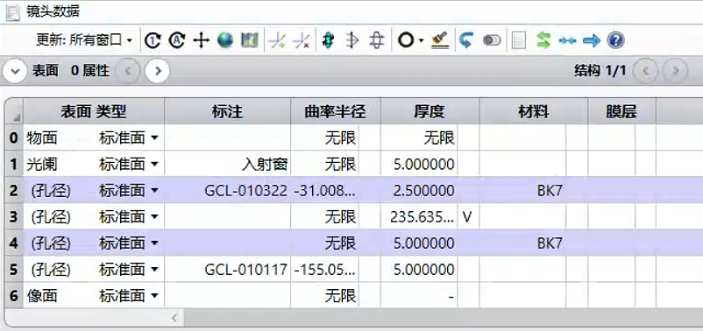Expand the 表面 properties chevron

point(15,71)
